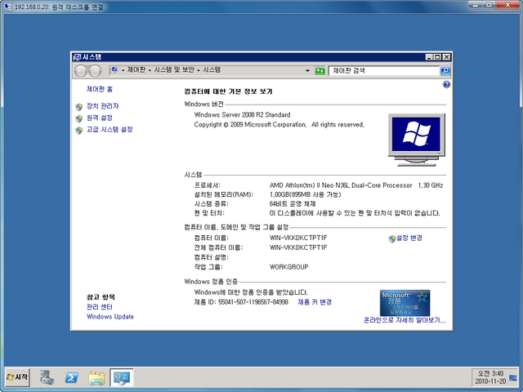Open 고급 시스템 설정 link

pos(110,129)
